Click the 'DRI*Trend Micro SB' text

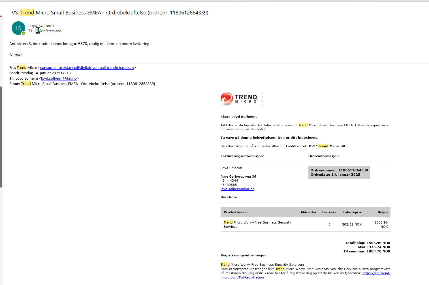pyautogui.click(x=327, y=146)
